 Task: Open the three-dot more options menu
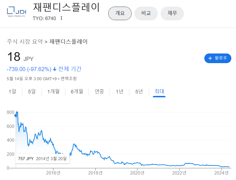[x=61, y=18]
